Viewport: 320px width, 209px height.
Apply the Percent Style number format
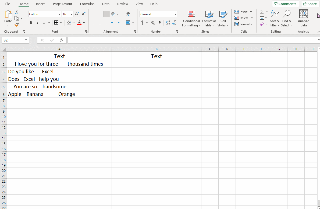(153, 23)
